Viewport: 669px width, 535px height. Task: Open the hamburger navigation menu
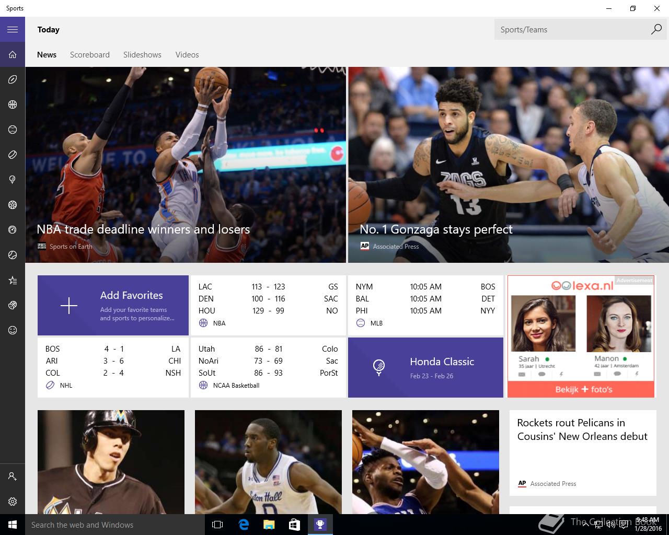(x=13, y=30)
